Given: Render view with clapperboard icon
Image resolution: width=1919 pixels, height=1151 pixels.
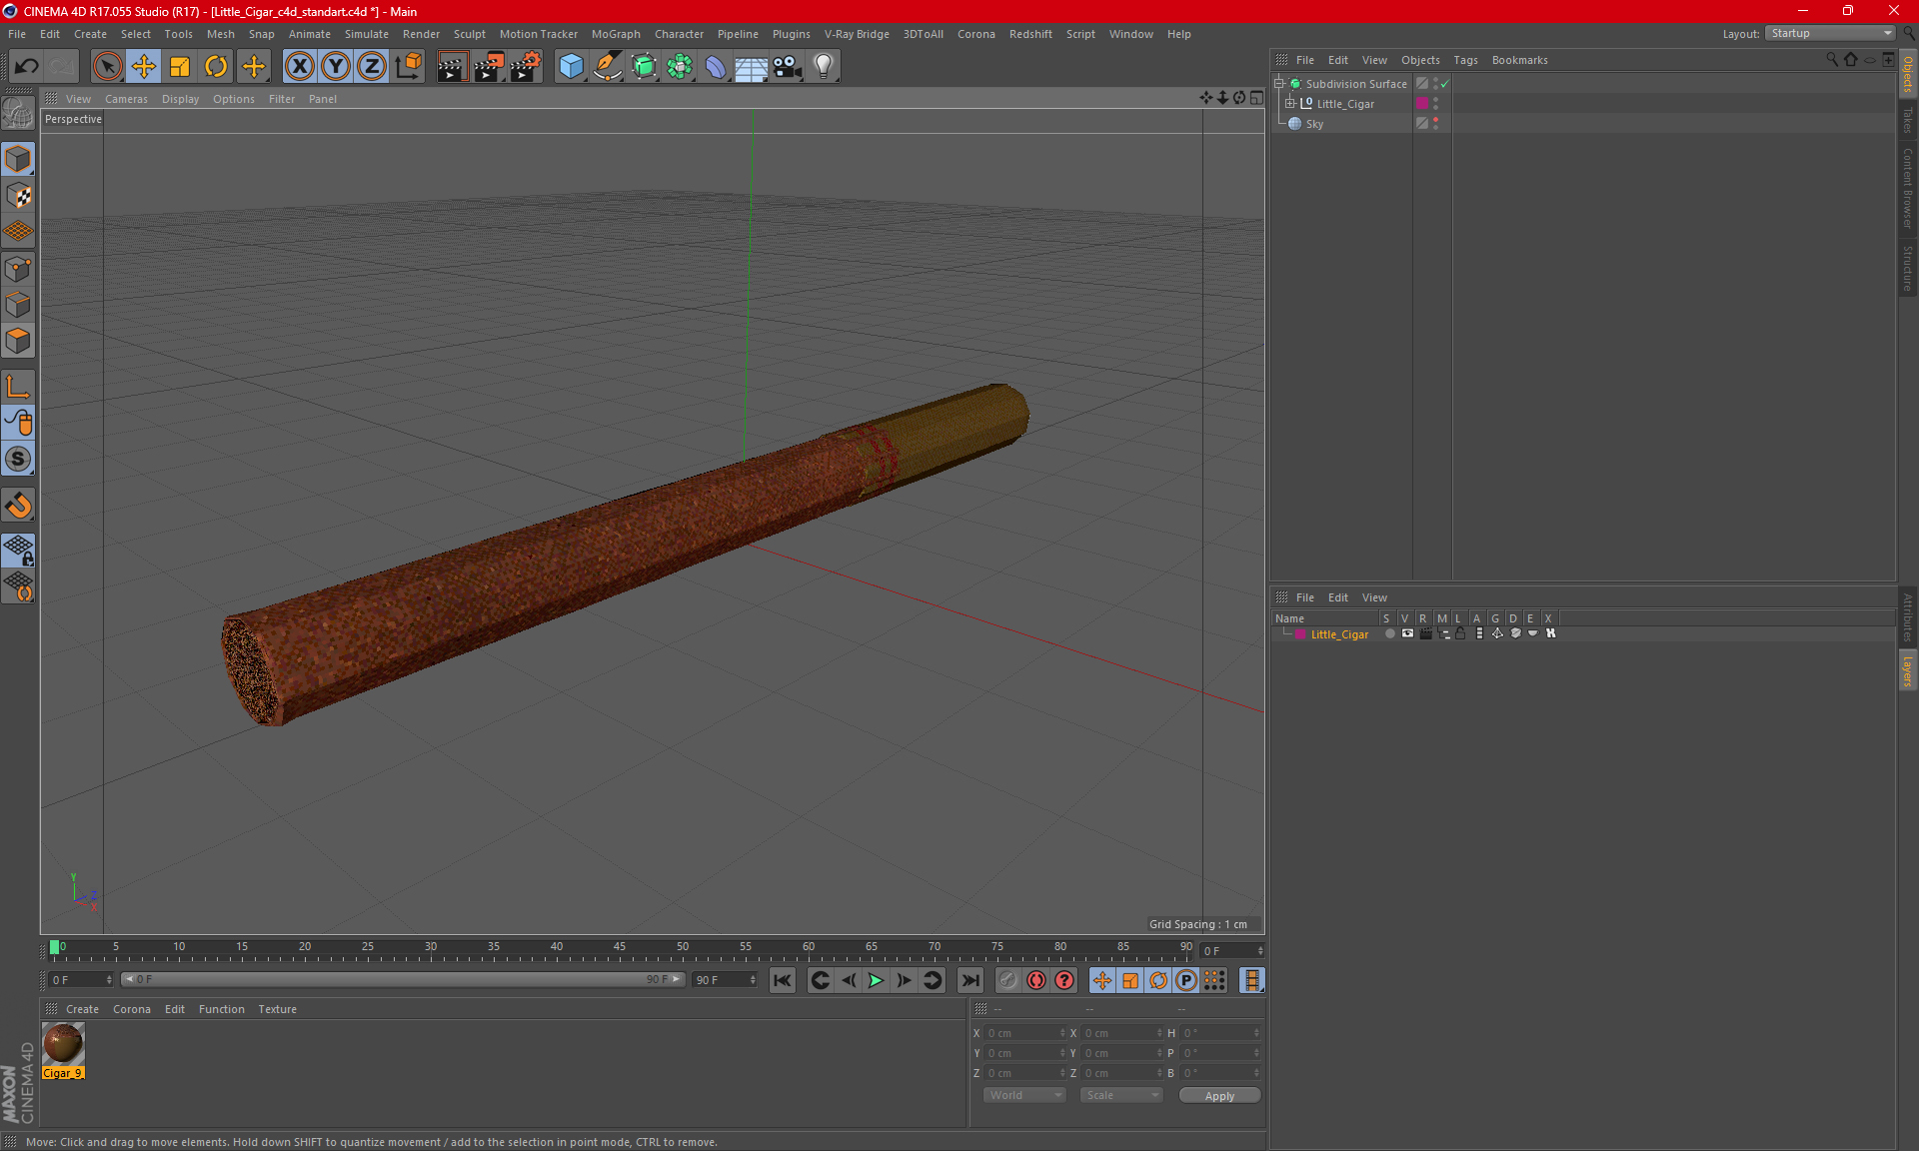Looking at the screenshot, I should pyautogui.click(x=452, y=66).
